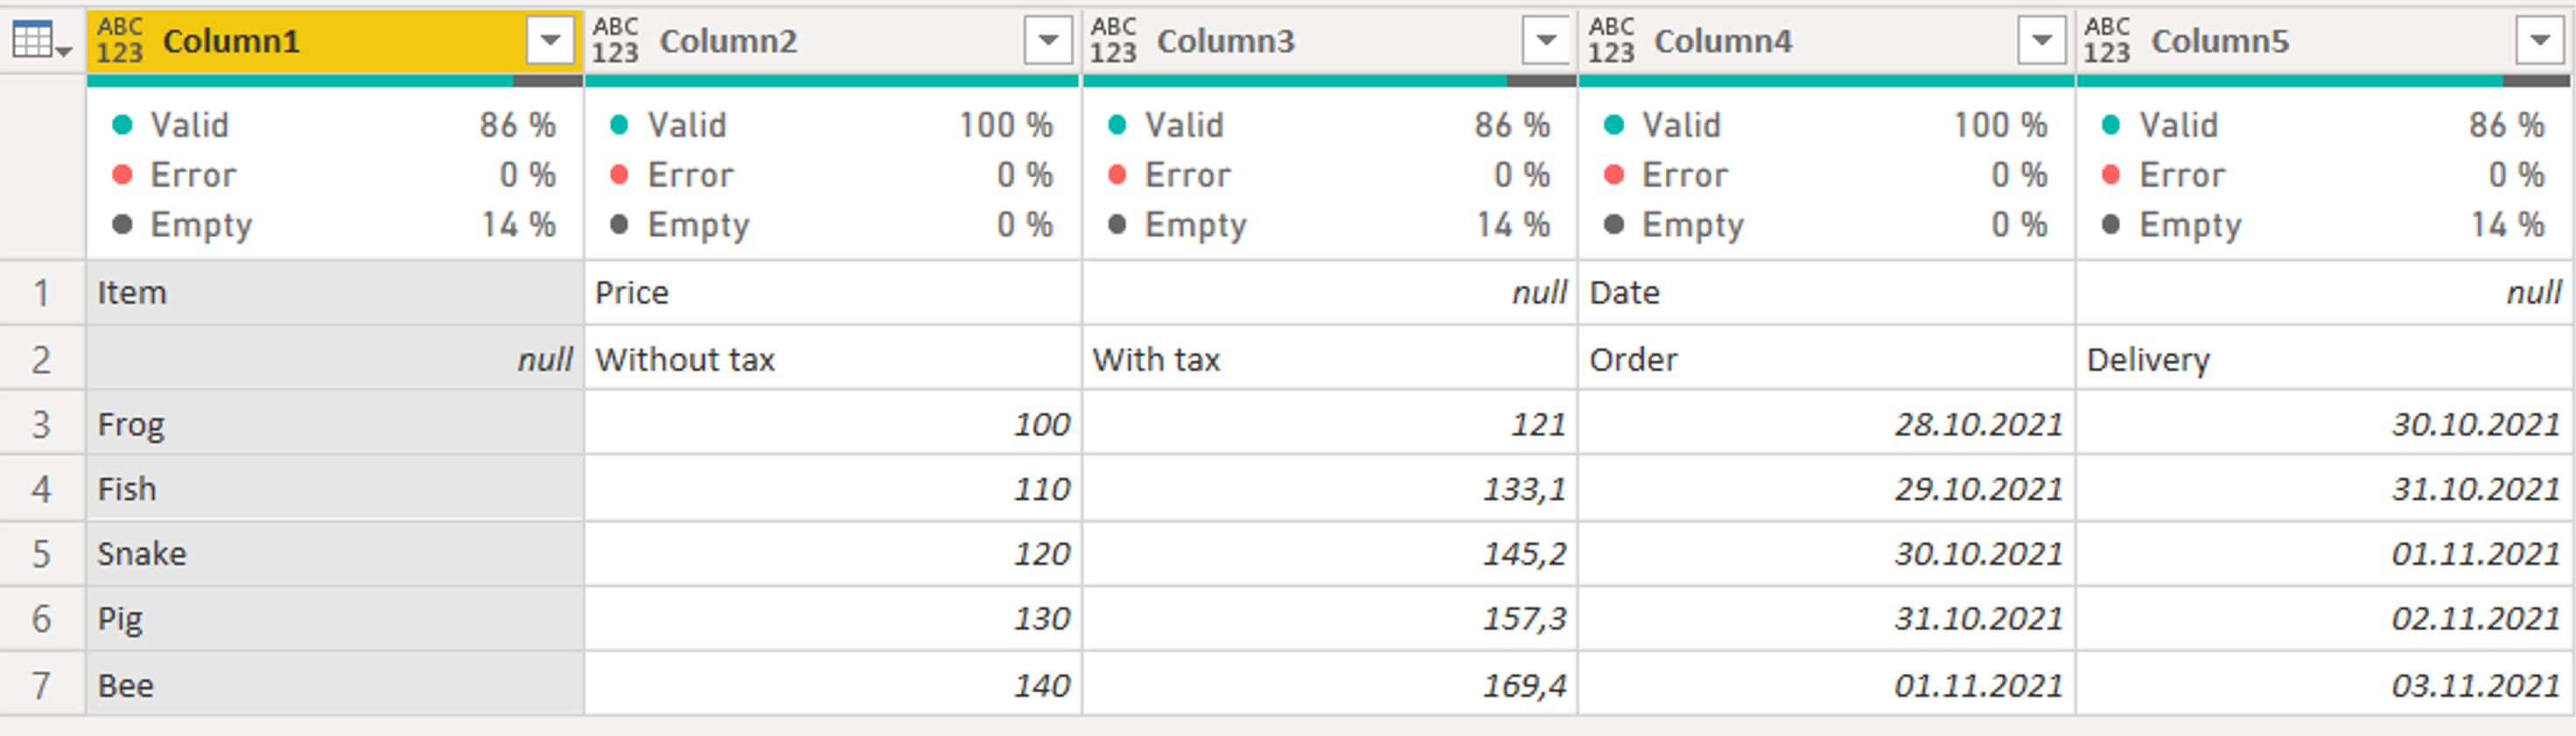Click the Column3 data type icon
Image resolution: width=2576 pixels, height=736 pixels.
pos(1113,41)
